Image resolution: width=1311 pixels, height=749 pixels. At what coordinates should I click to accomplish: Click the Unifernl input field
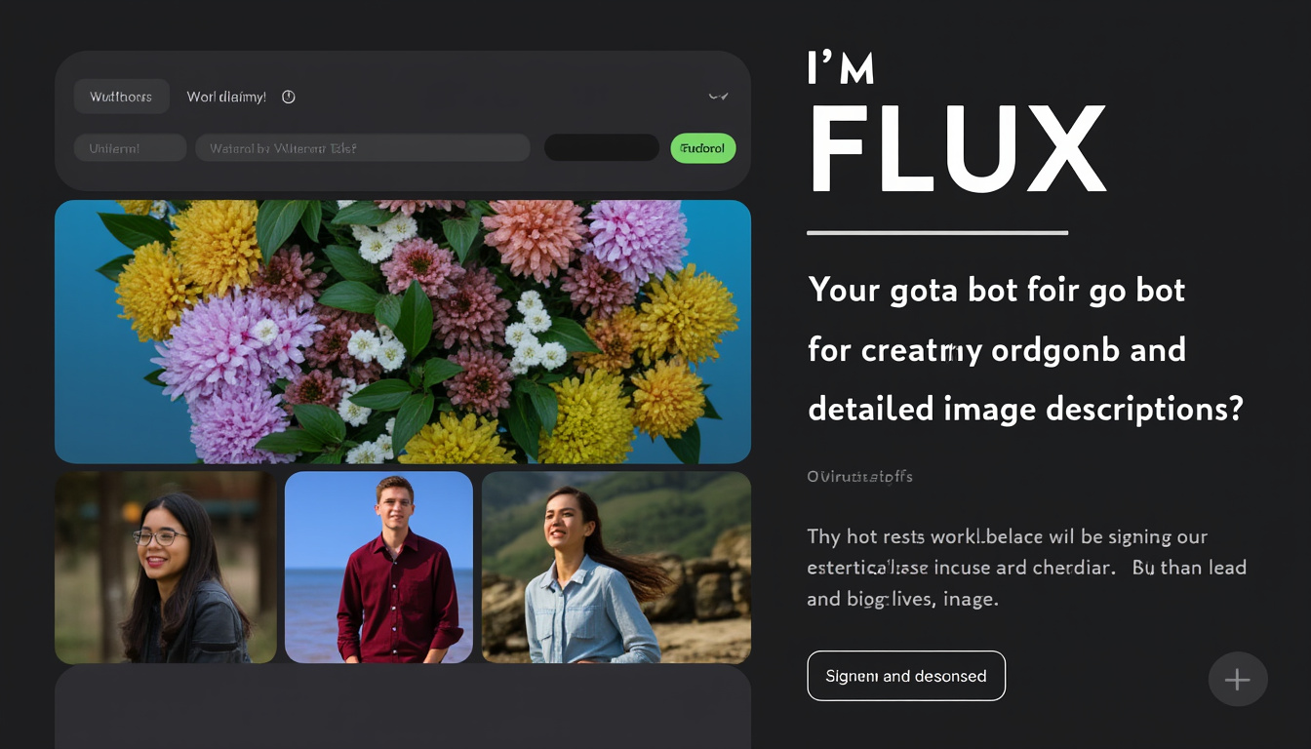coord(130,148)
